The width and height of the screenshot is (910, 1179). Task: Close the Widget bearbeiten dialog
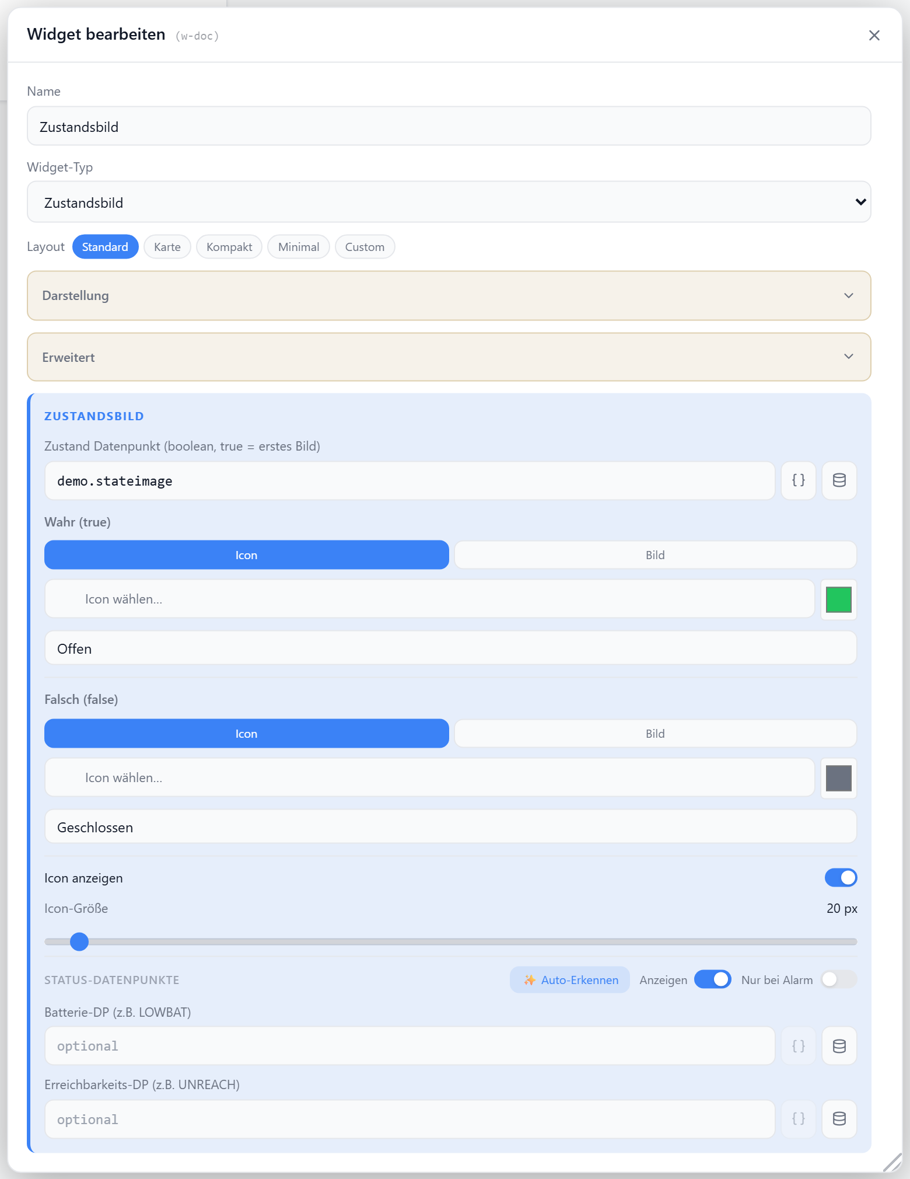pyautogui.click(x=874, y=36)
